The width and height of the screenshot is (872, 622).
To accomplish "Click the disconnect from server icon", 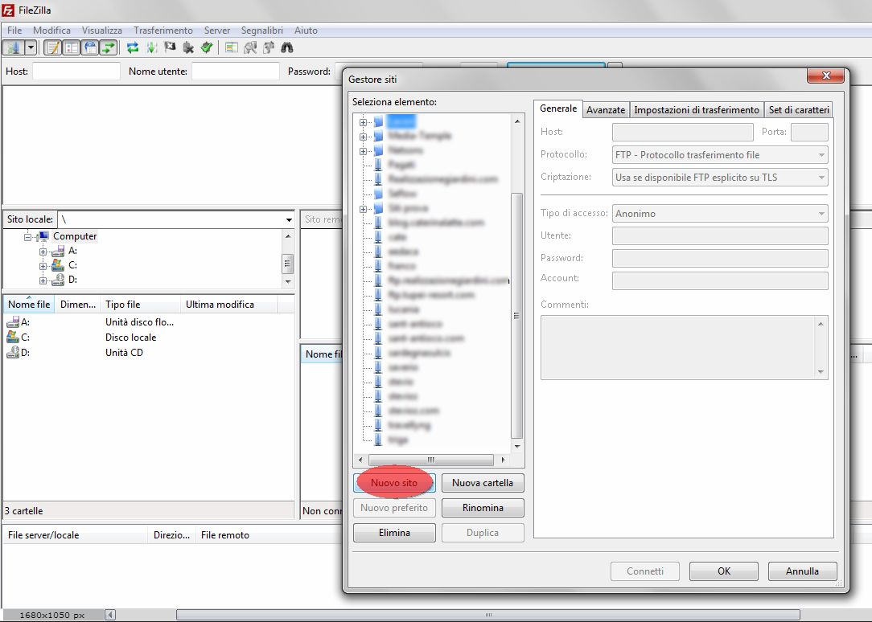I will click(188, 48).
